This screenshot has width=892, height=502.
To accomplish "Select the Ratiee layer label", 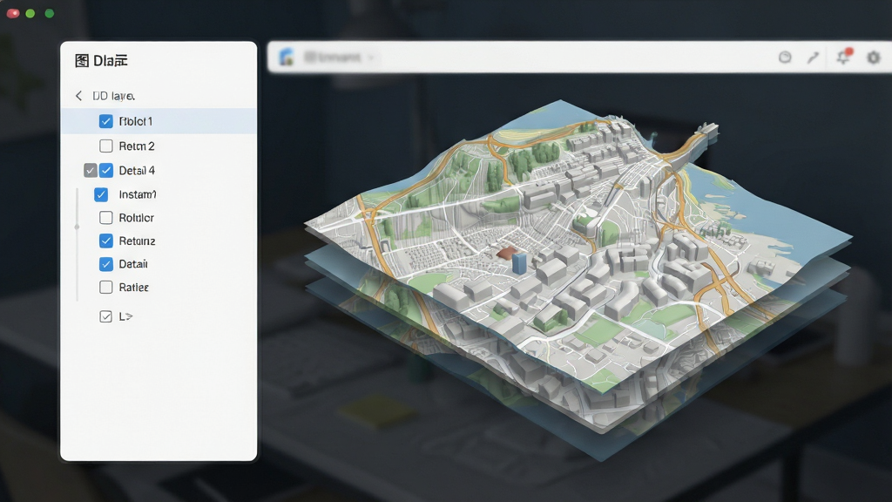I will 133,287.
